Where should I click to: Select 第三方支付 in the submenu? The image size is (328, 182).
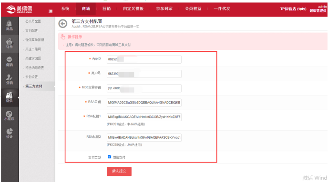tap(34, 86)
